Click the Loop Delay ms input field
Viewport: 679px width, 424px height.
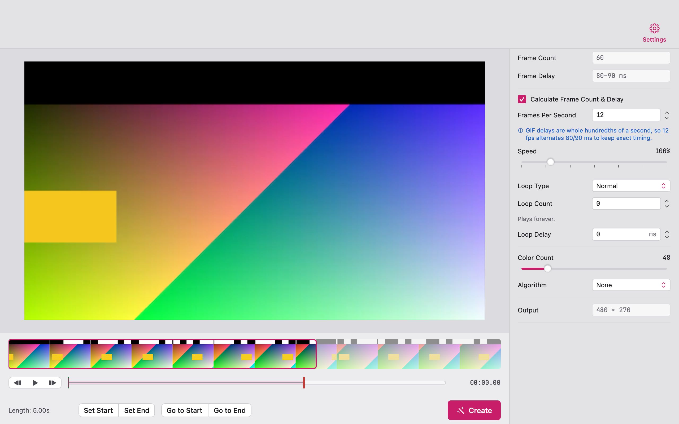coord(626,235)
